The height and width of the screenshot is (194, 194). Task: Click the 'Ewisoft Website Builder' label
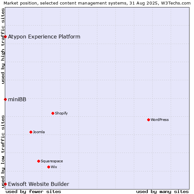coord(38,184)
